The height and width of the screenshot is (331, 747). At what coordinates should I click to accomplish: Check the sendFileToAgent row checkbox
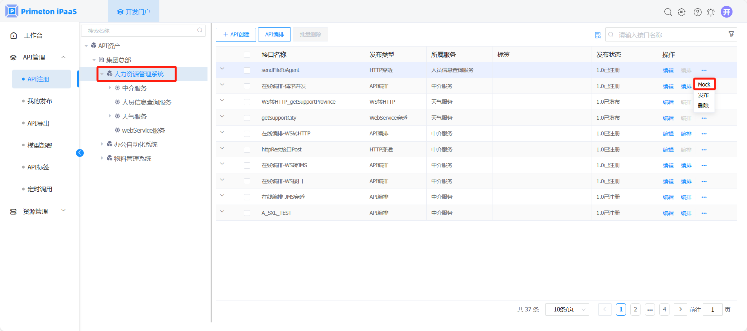[247, 70]
